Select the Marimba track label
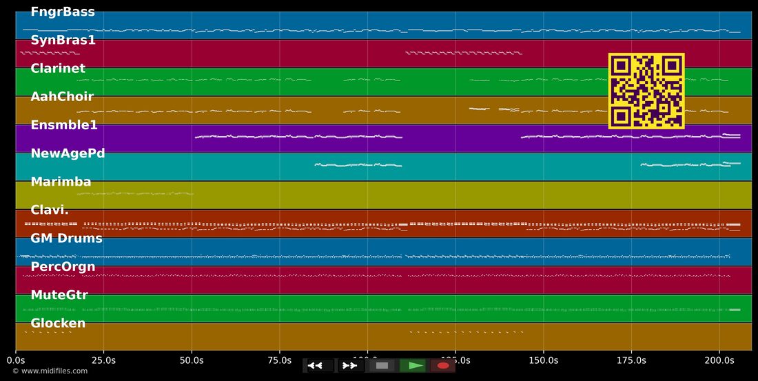Viewport: 758px width, 381px height. click(x=61, y=182)
